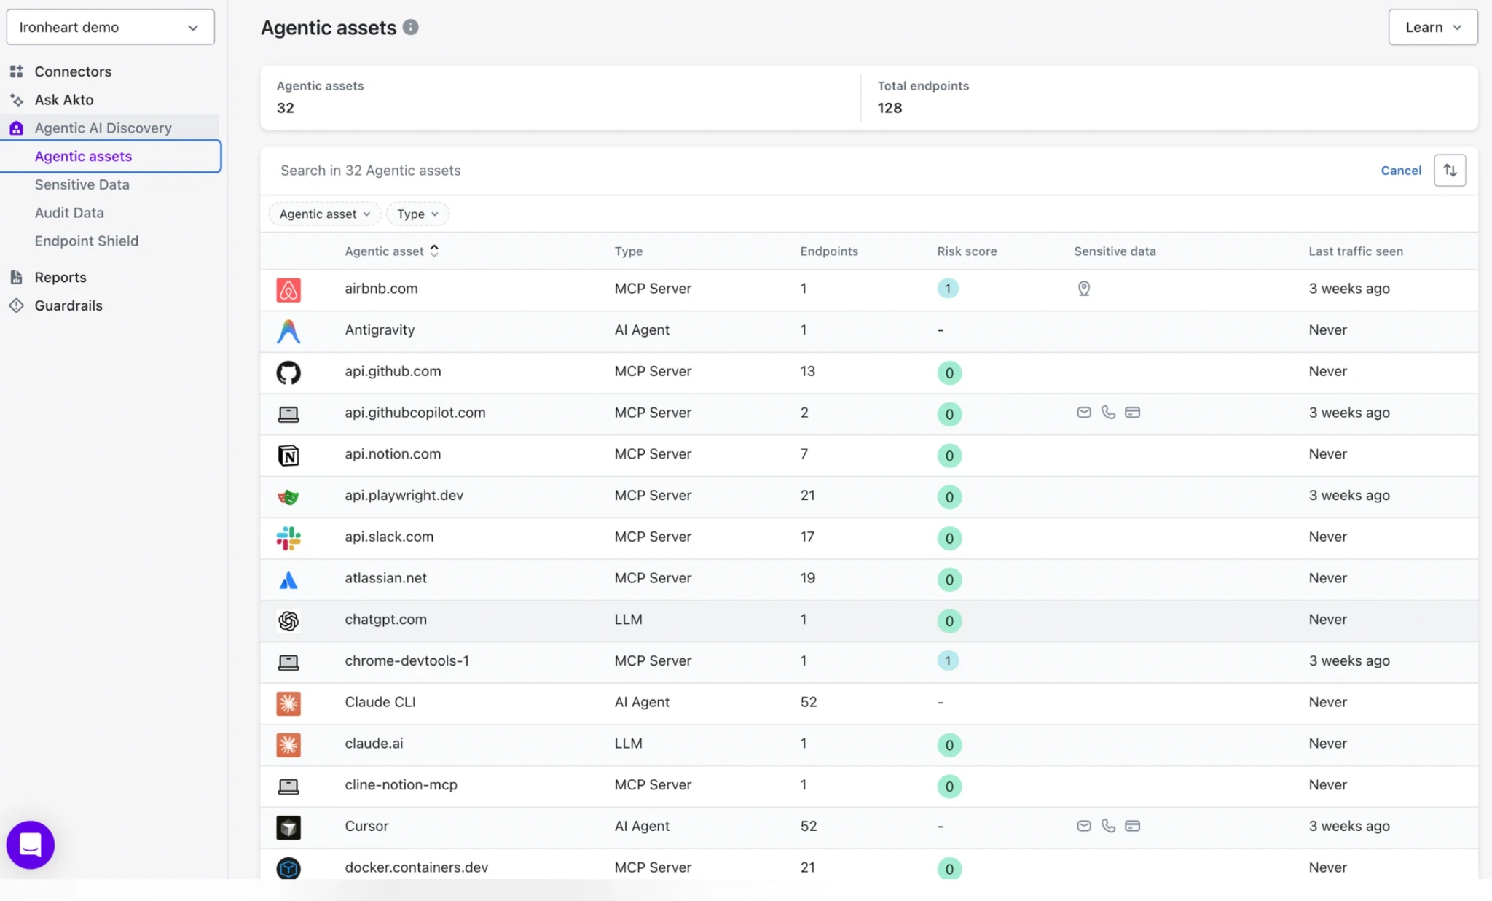
Task: Click the phone icon in api.githubcopilot.com row
Action: point(1108,413)
